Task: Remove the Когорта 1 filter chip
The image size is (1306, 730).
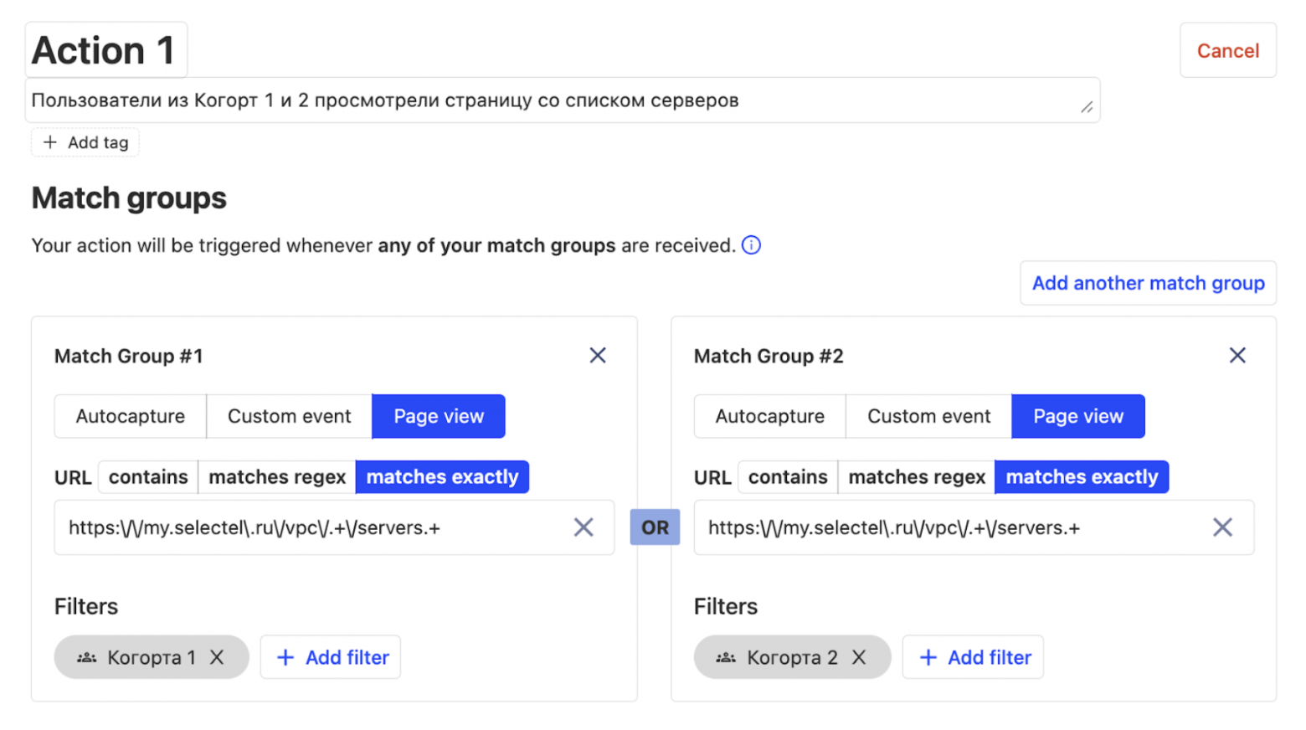Action: click(x=217, y=657)
